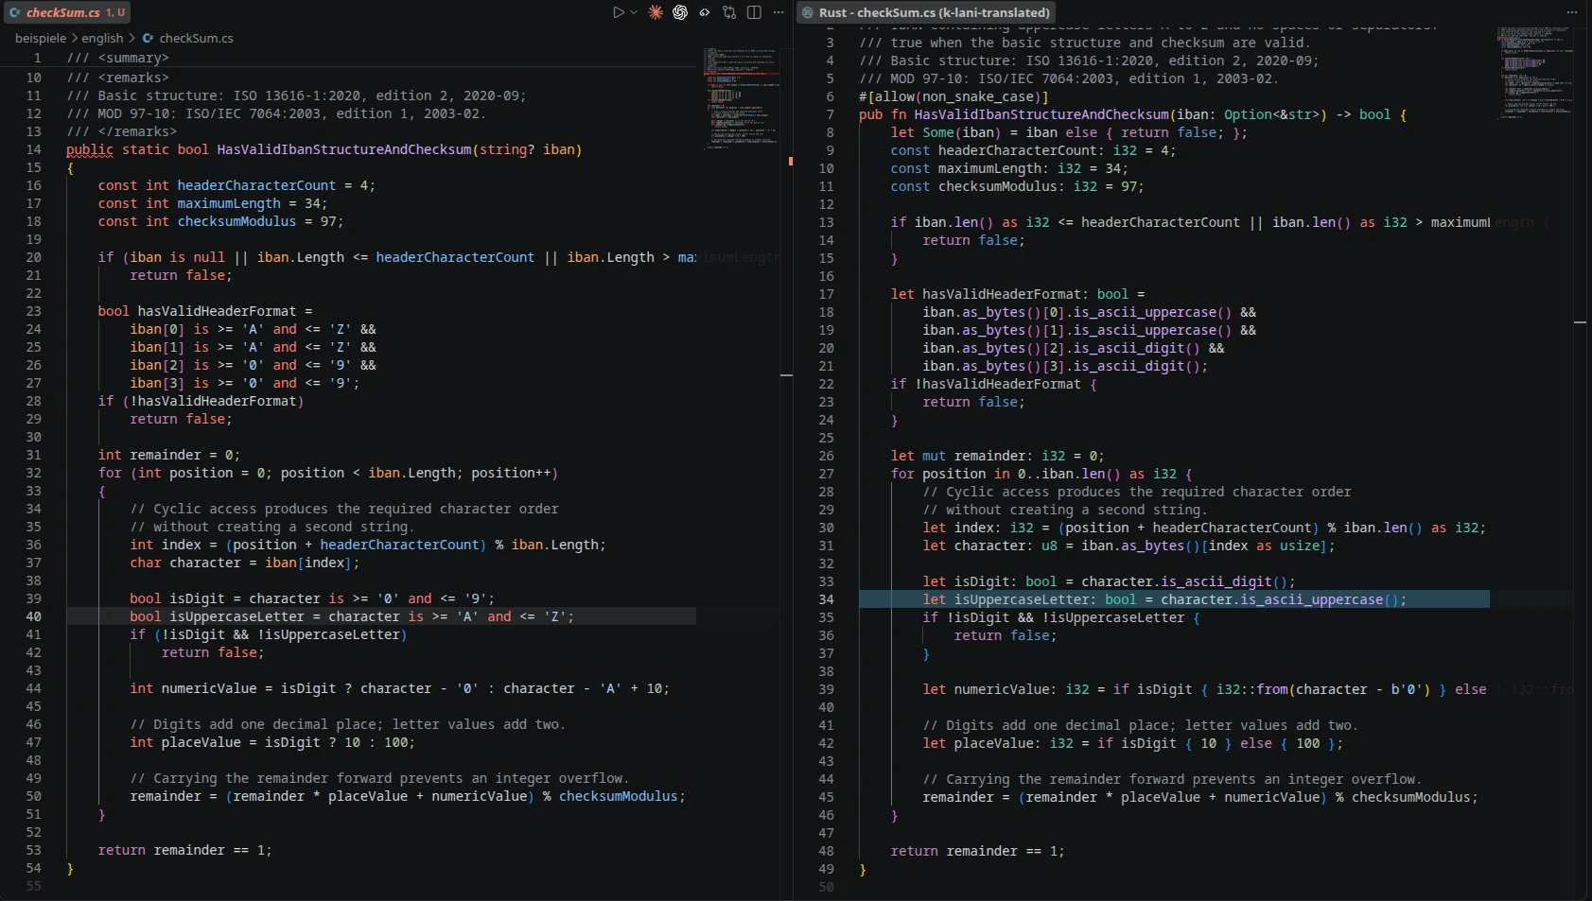Click HasValidIbanStructureAndChecksum in the C# code
The image size is (1592, 901).
pyautogui.click(x=344, y=149)
